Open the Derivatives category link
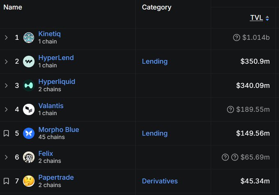 pos(160,181)
